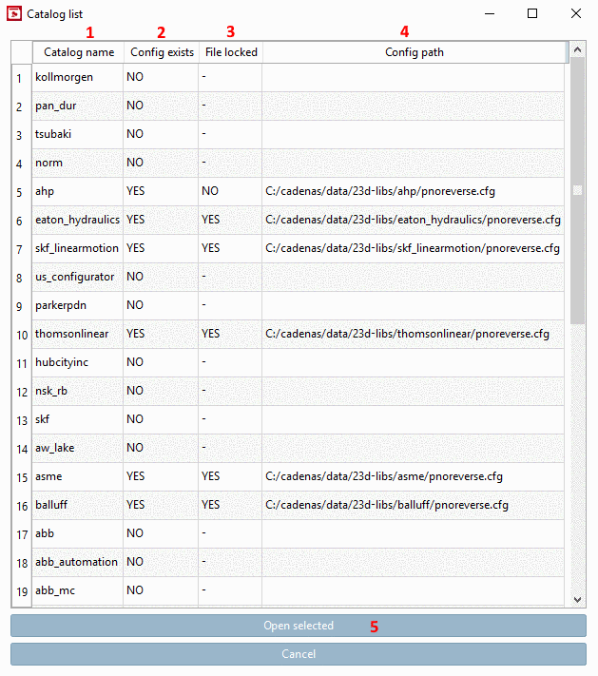This screenshot has width=598, height=676.
Task: Click Config exists YES cell for asme
Action: [x=161, y=476]
